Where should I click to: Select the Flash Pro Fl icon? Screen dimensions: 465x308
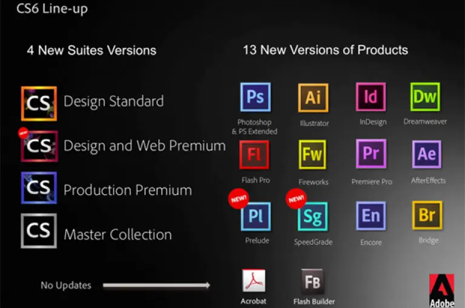pyautogui.click(x=255, y=155)
